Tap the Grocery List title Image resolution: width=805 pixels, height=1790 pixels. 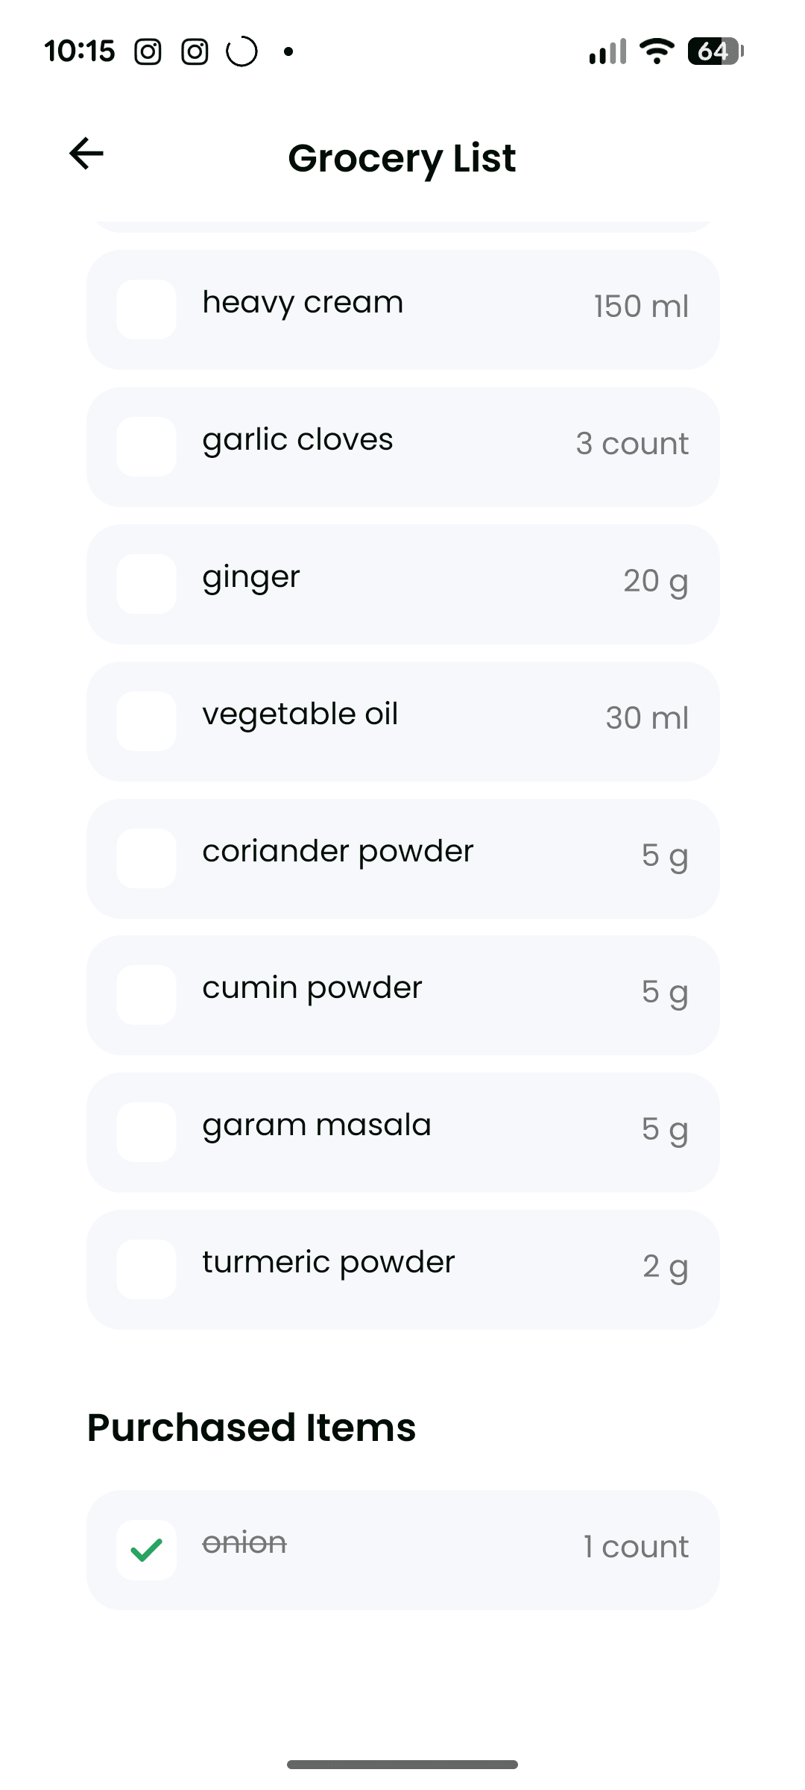pos(402,158)
